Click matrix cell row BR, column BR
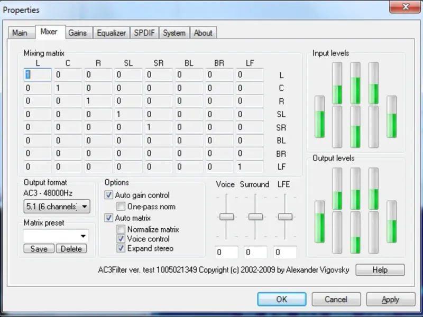Viewport: 423px width, 317px height. pyautogui.click(x=219, y=153)
